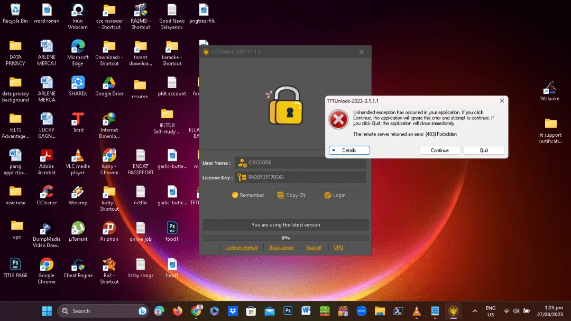571x321 pixels.
Task: Select the tatay songs file icon
Action: [141, 268]
